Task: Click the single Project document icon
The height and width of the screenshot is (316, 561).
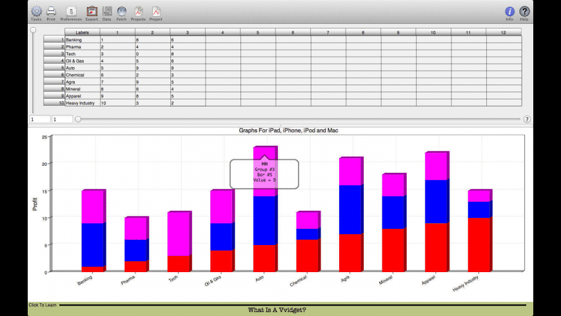Action: (155, 12)
